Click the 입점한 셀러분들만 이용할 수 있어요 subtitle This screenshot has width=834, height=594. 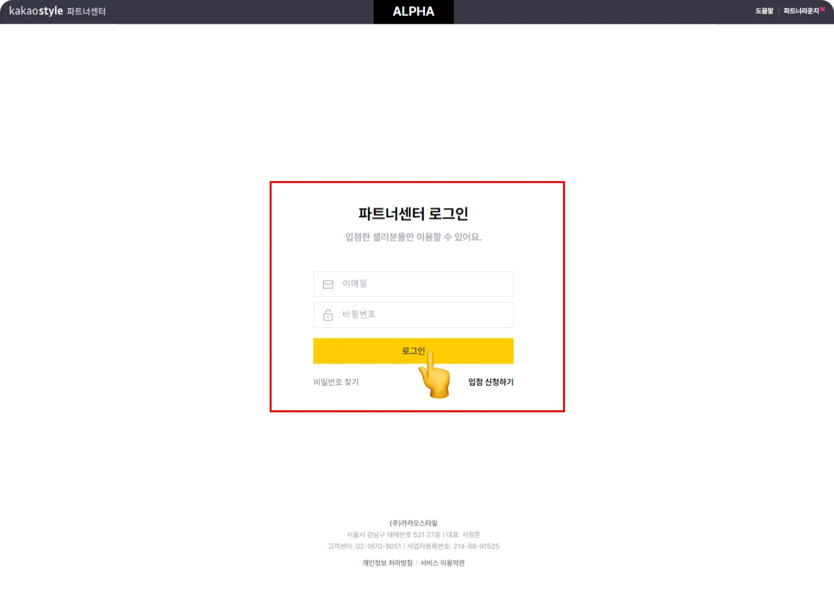pyautogui.click(x=413, y=237)
